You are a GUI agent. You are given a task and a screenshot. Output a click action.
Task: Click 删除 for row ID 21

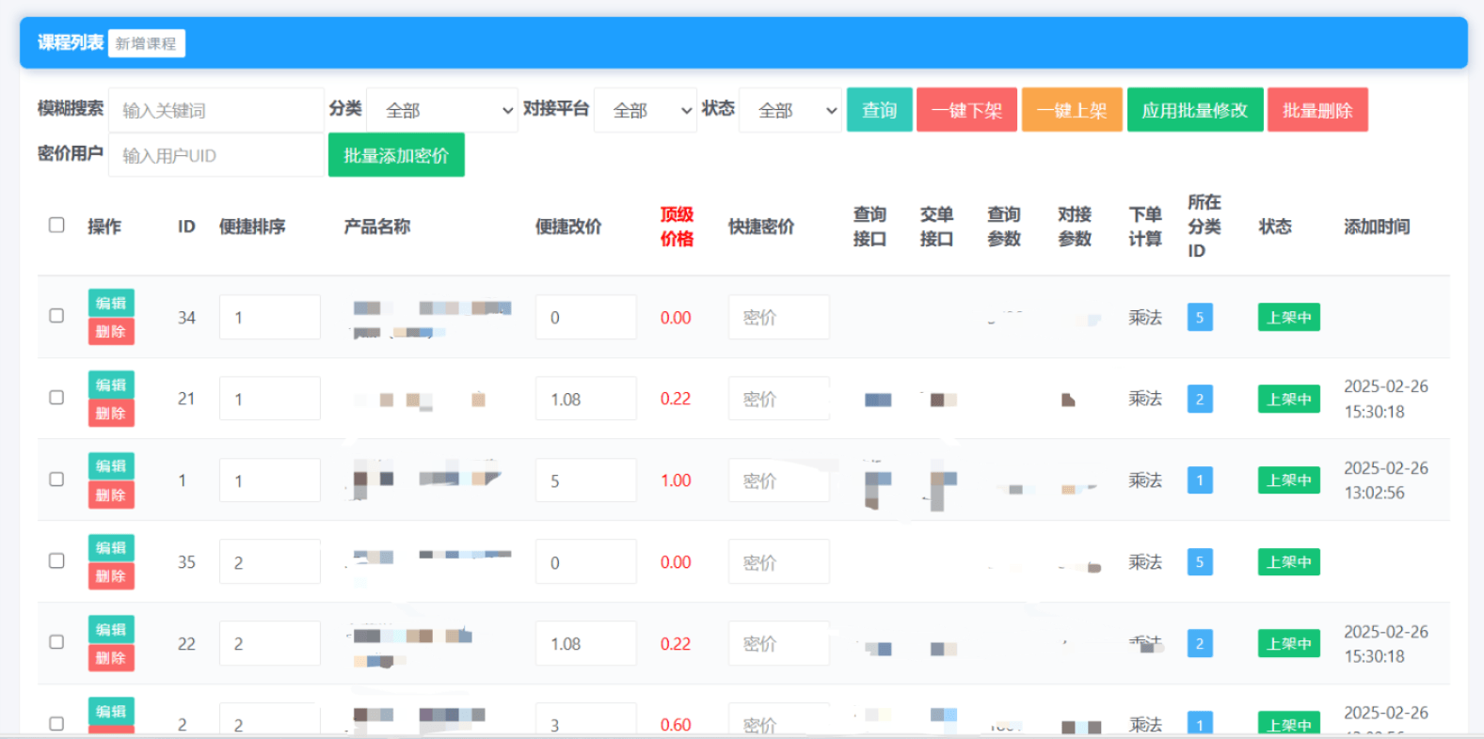111,413
